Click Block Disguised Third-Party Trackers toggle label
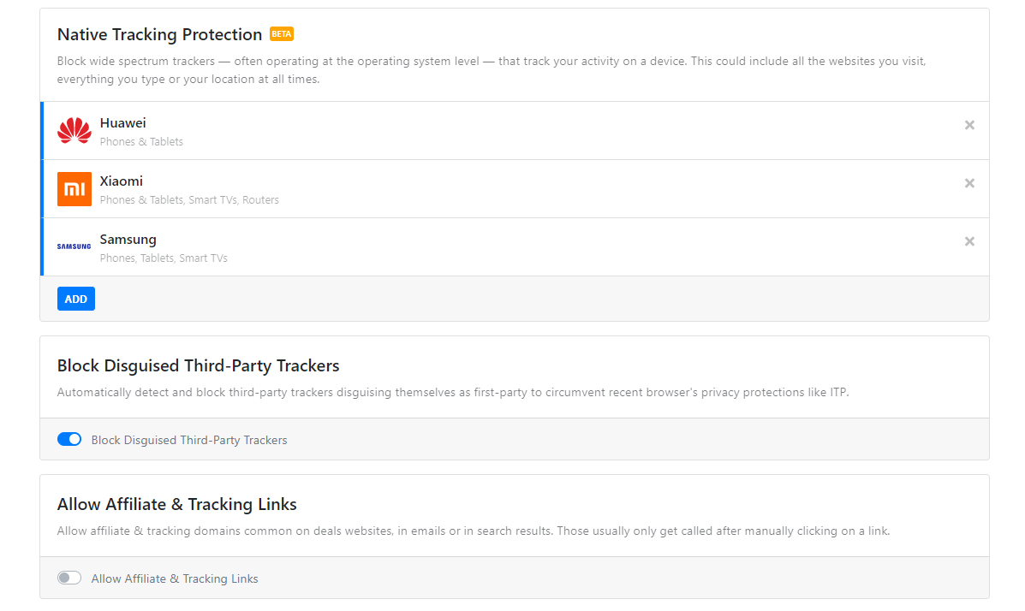 point(189,441)
